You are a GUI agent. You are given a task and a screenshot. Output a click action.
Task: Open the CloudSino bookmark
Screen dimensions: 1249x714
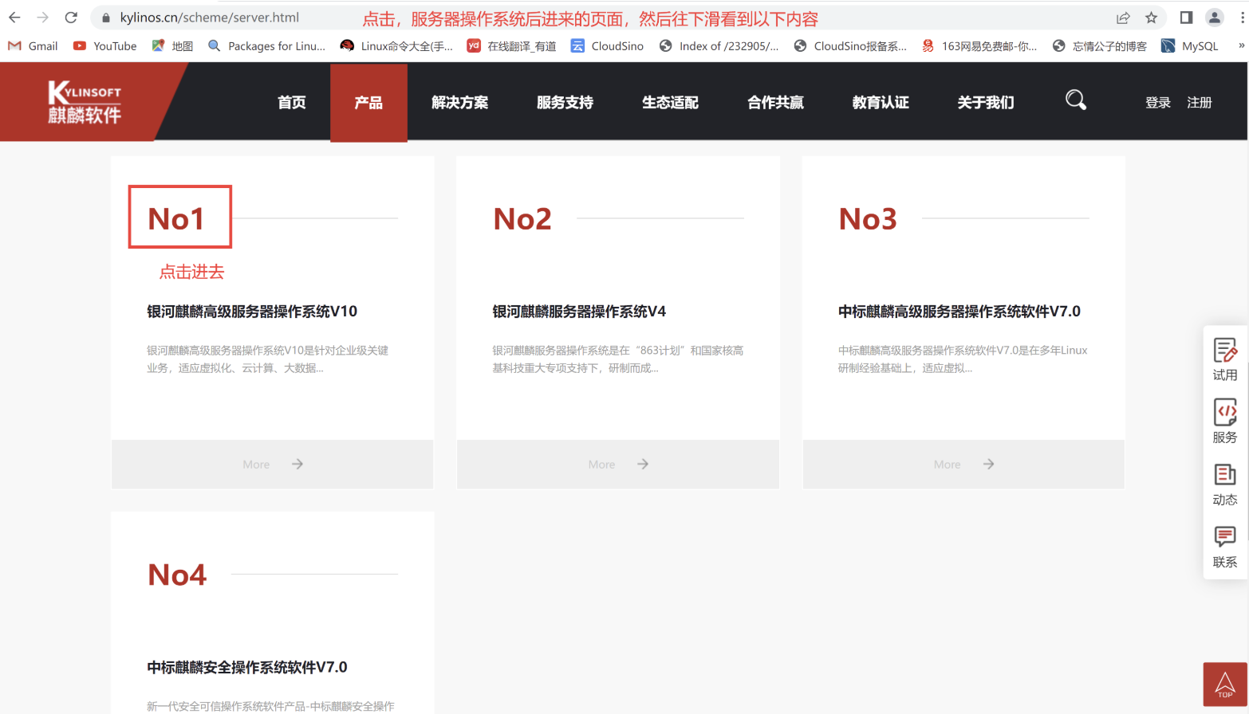(x=607, y=46)
